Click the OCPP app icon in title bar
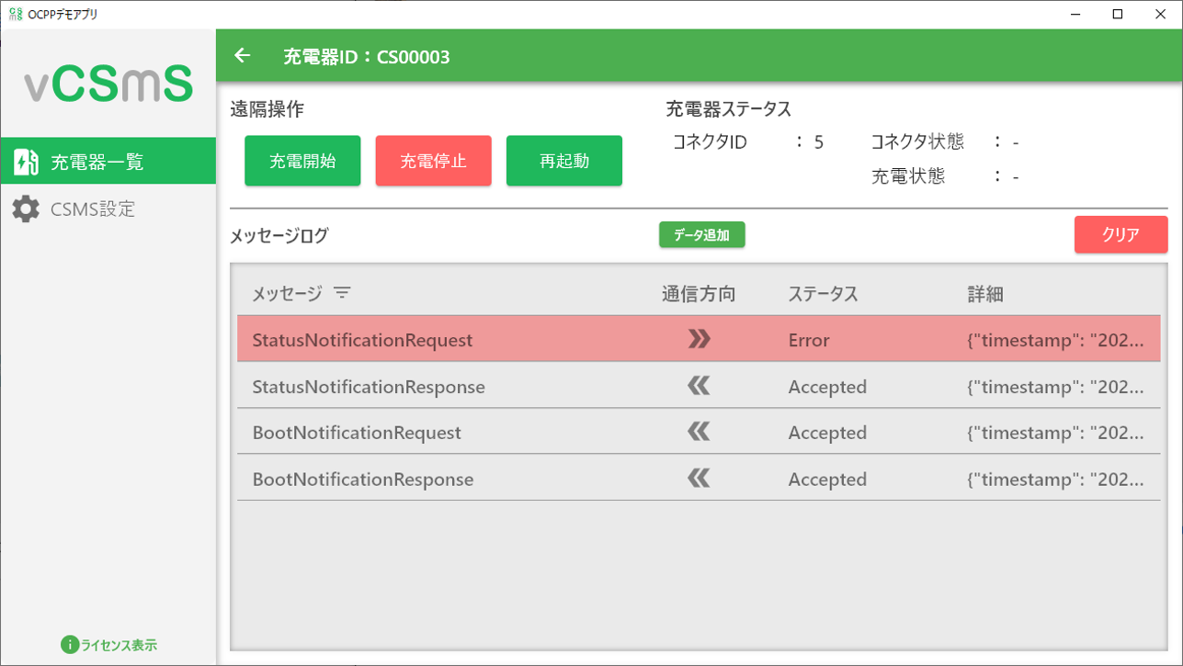 (x=16, y=14)
